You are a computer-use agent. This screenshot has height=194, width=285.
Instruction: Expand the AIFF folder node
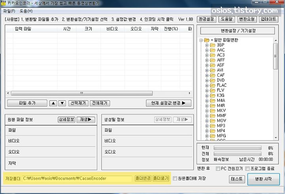pyautogui.click(x=207, y=60)
